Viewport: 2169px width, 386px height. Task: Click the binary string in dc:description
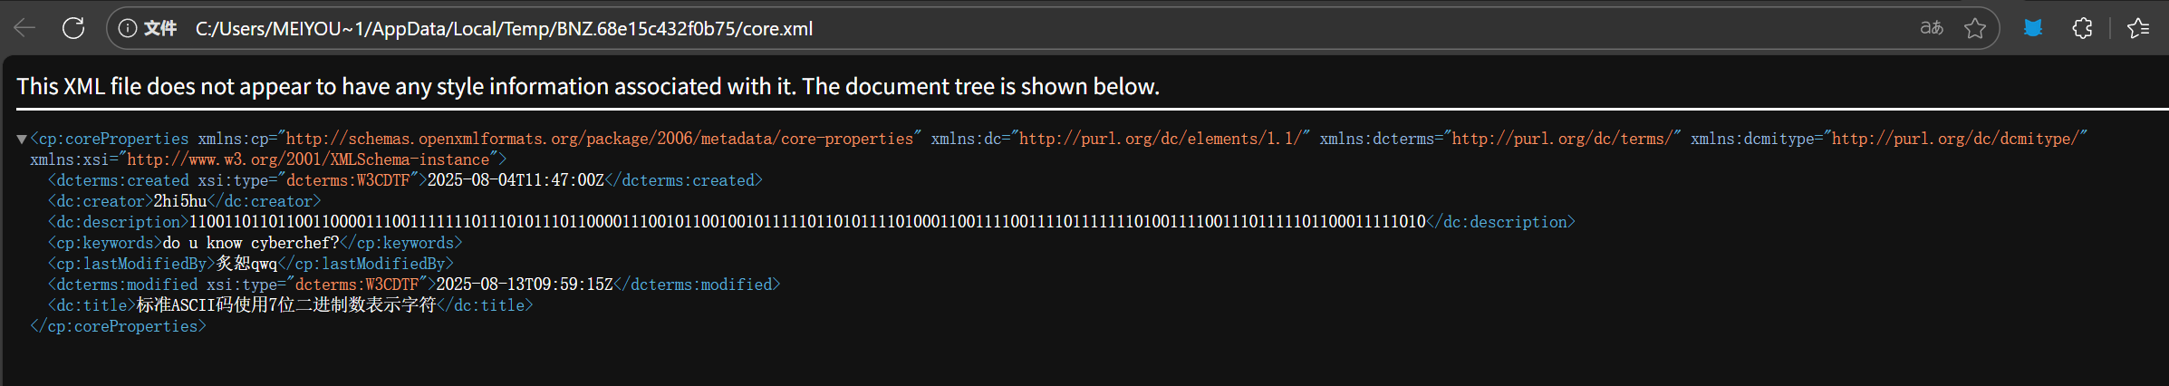tap(806, 222)
